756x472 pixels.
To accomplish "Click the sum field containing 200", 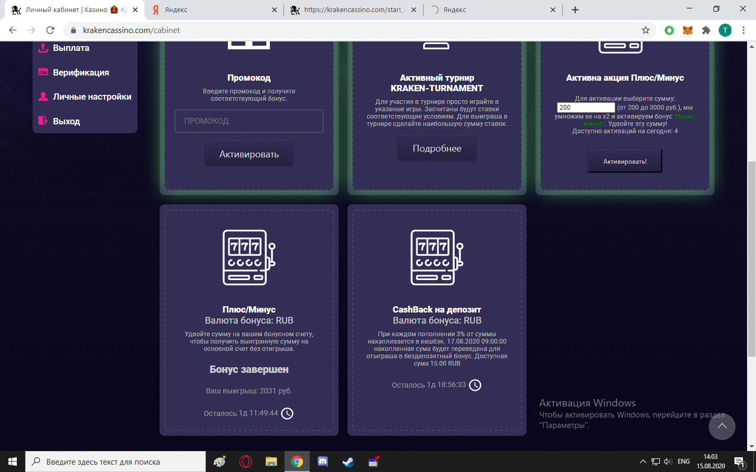I will [585, 108].
